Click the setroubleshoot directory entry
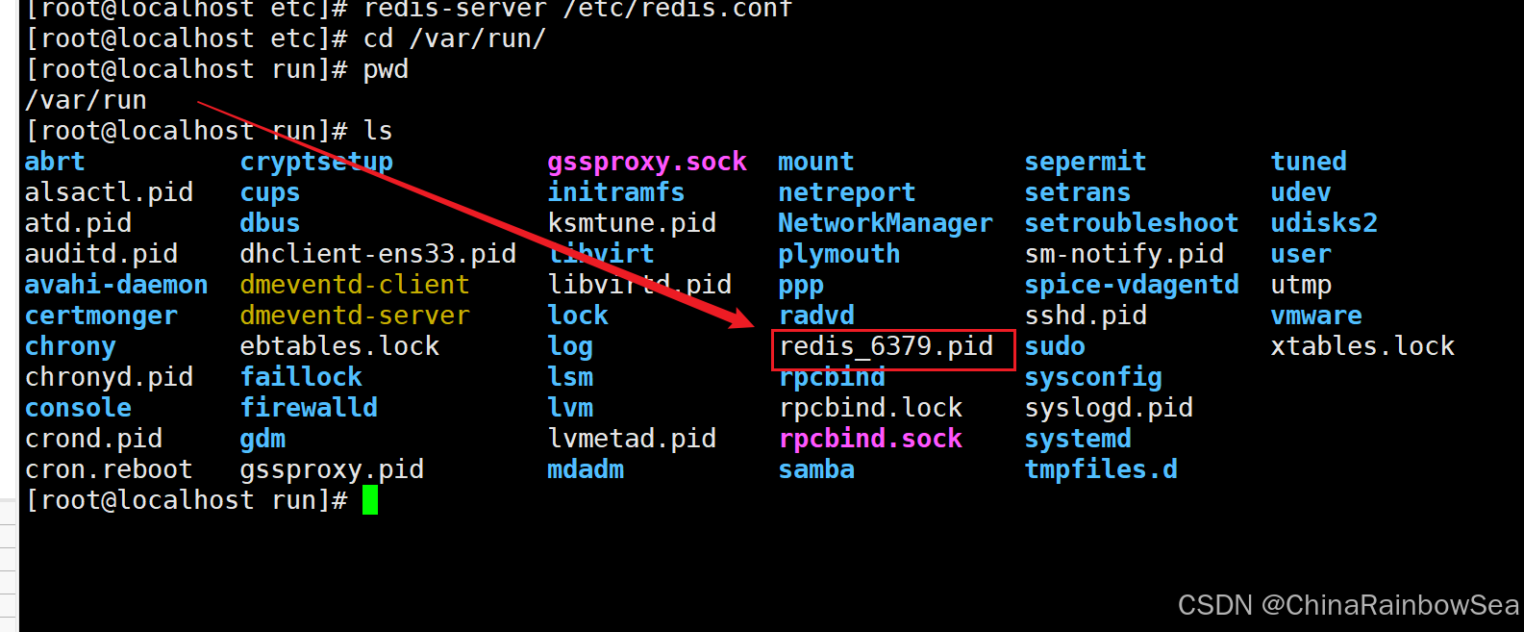 point(1132,224)
